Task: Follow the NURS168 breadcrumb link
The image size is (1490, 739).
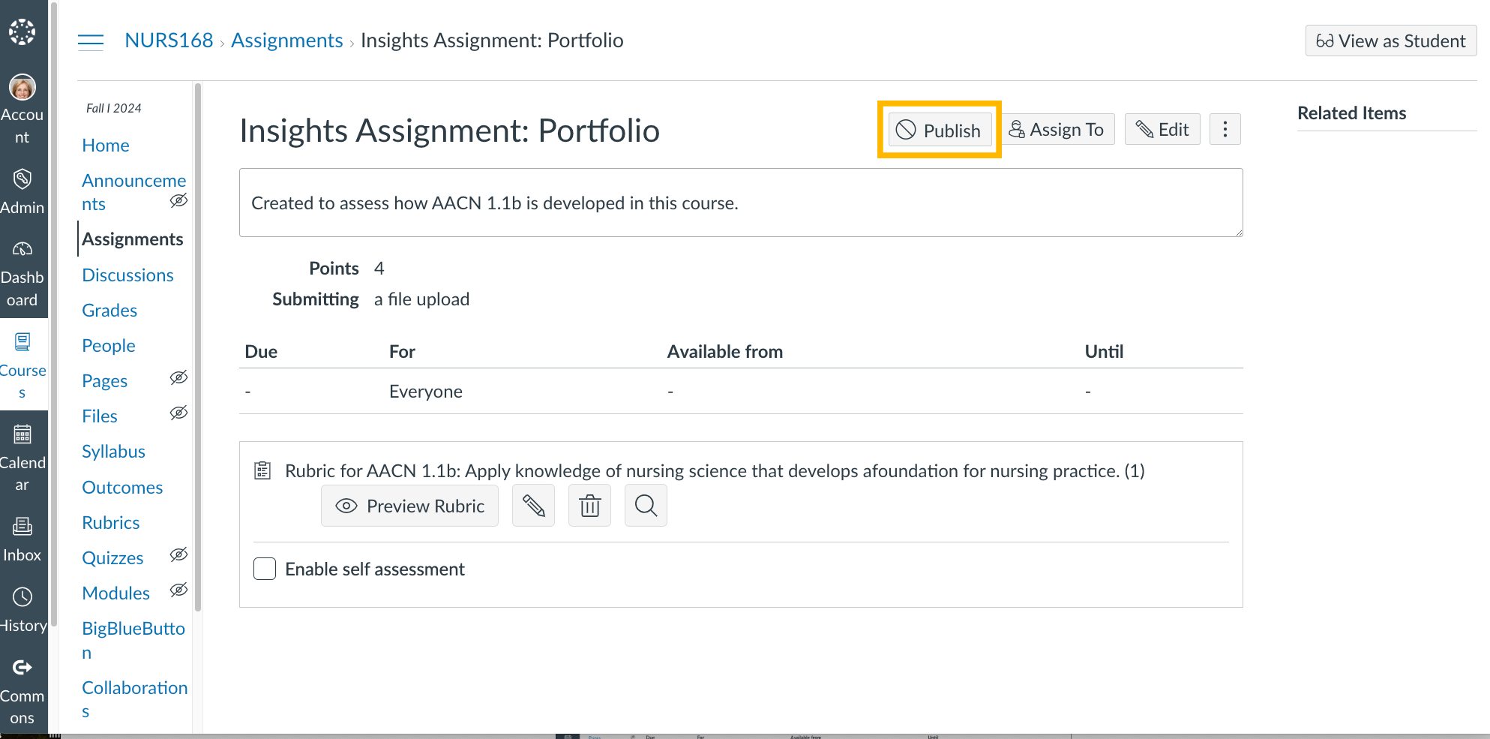Action: [169, 41]
